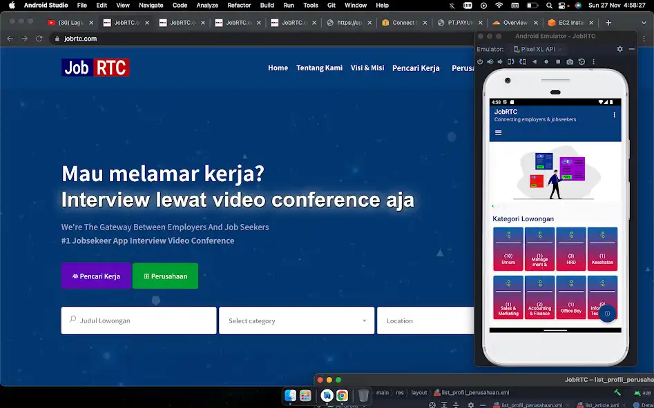This screenshot has height=408, width=654.
Task: Switch to the YouTube Lagu tab
Action: point(70,23)
